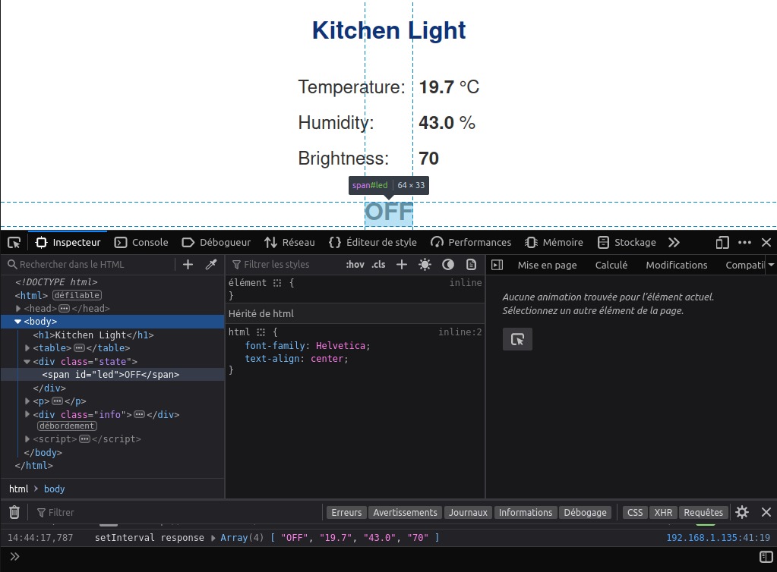Click the Rechercher dans le HTML field
This screenshot has width=777, height=572.
click(x=91, y=265)
